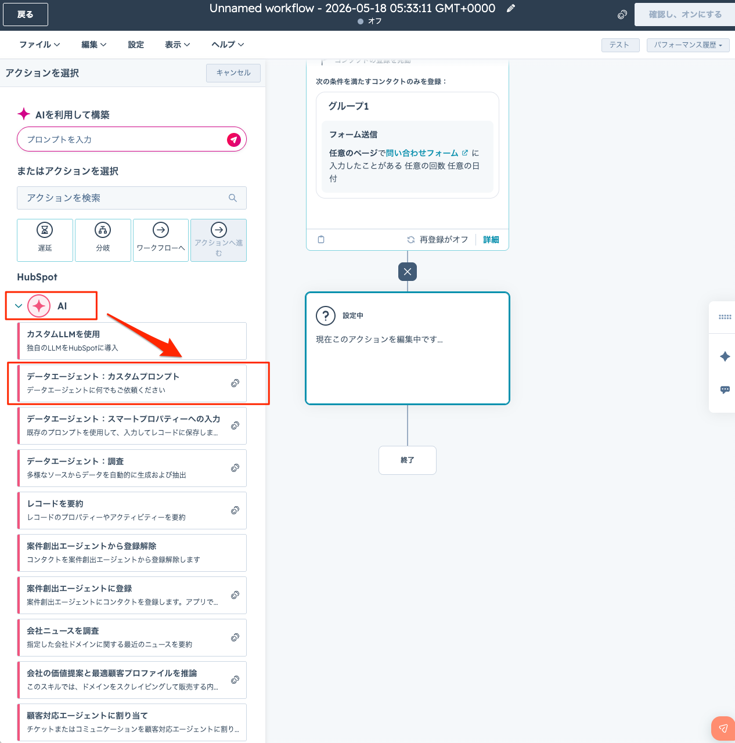Click the 詳細 link in trigger card

491,240
